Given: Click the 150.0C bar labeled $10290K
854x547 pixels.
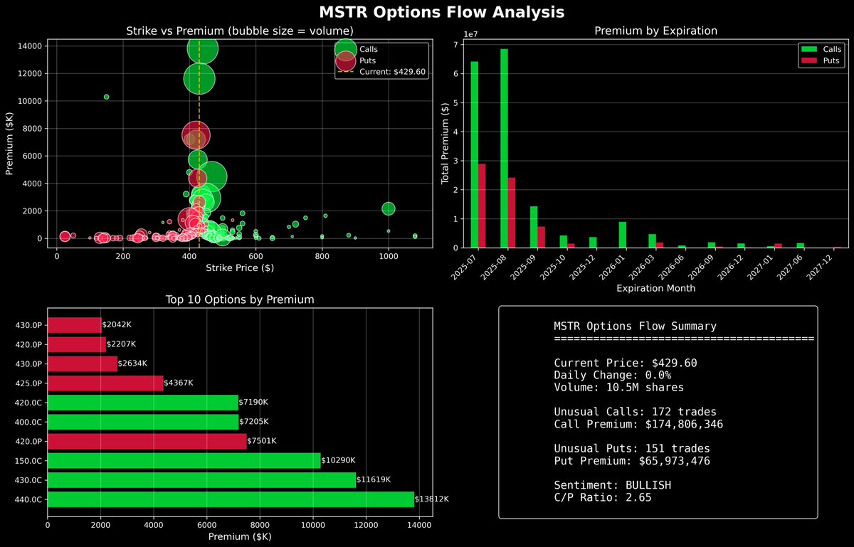Looking at the screenshot, I should point(184,461).
